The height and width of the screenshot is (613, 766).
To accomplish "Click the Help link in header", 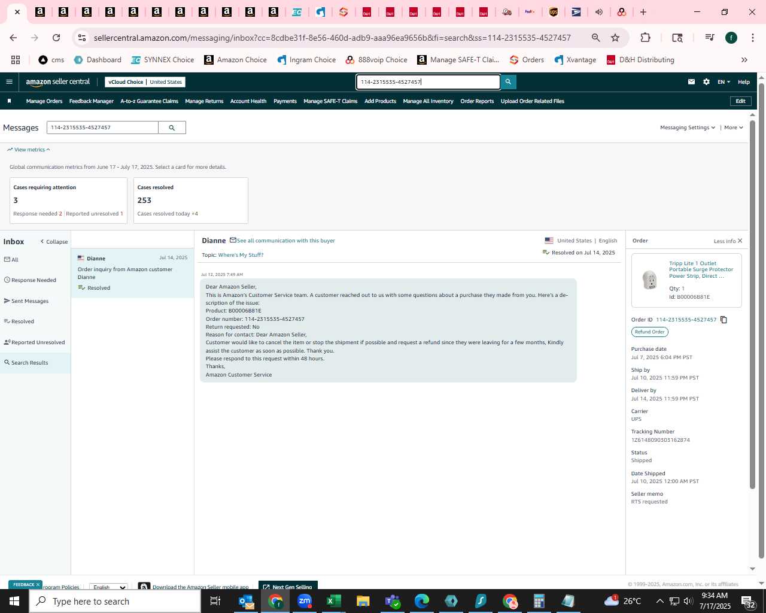I will (x=744, y=82).
